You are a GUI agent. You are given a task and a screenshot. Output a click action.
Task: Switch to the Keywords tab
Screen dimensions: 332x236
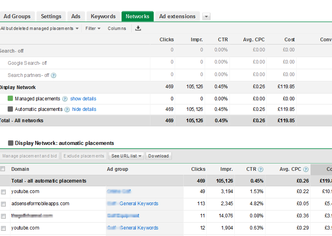click(x=103, y=17)
